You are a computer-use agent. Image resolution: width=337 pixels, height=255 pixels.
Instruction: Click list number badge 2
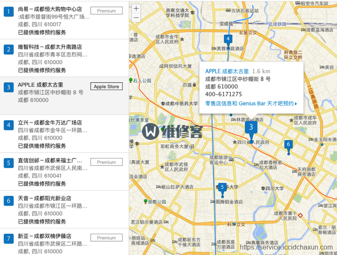click(8, 49)
